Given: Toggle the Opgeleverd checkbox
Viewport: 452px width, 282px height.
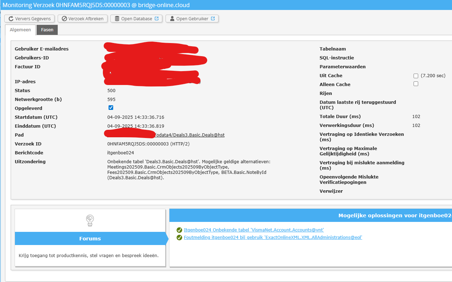Looking at the screenshot, I should [111, 108].
